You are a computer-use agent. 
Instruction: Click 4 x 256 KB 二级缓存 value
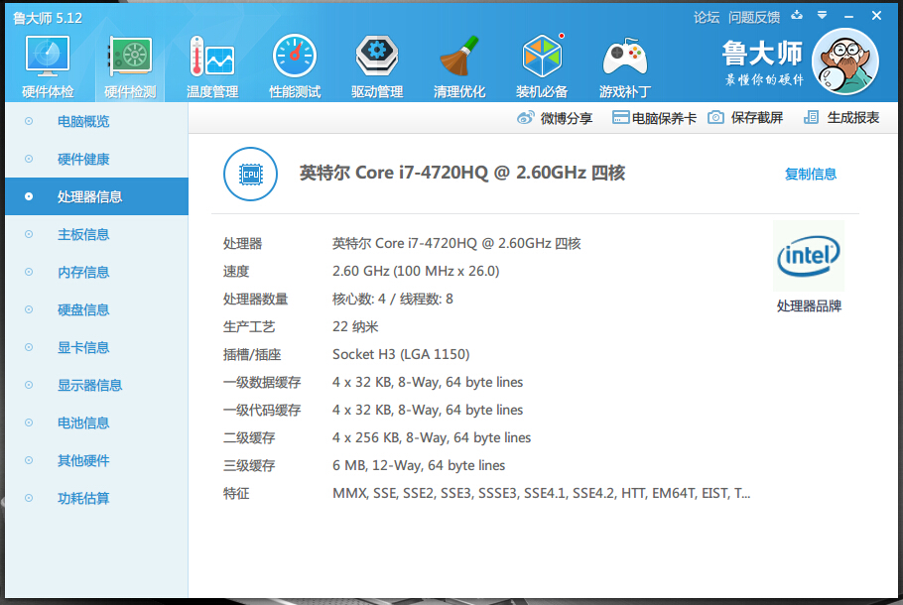432,438
